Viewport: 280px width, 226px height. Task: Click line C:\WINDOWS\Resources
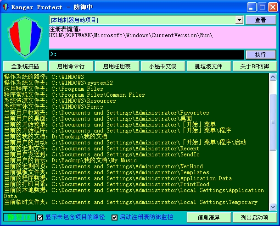(x=60, y=101)
